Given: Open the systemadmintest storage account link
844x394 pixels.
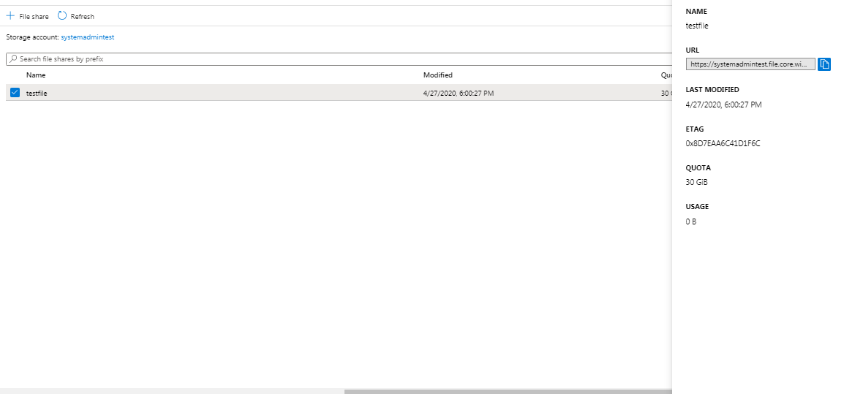Looking at the screenshot, I should (87, 37).
